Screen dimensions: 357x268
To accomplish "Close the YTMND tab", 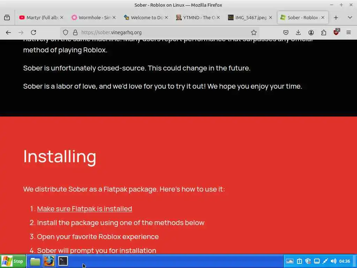I will 218,17.
